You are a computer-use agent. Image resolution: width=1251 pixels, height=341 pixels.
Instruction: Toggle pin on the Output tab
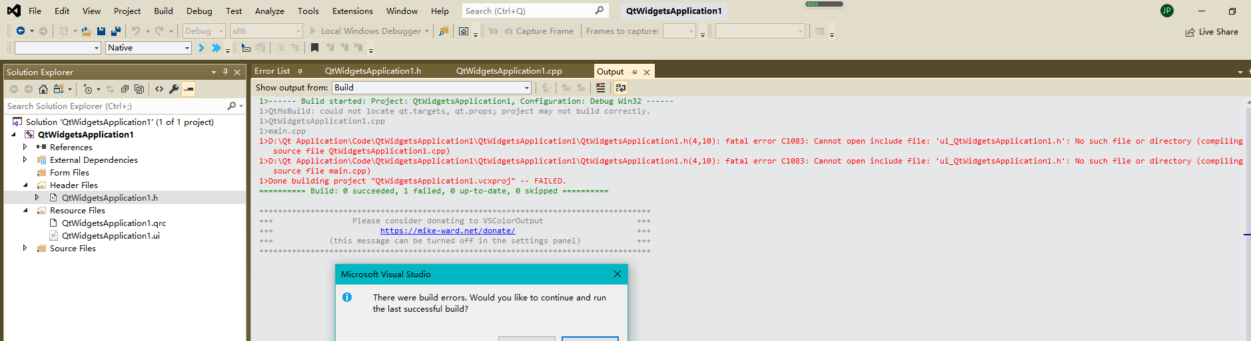click(634, 72)
